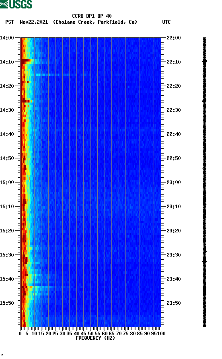Click the 'UTC' timezone label
The height and width of the screenshot is (359, 222).
coord(166,22)
